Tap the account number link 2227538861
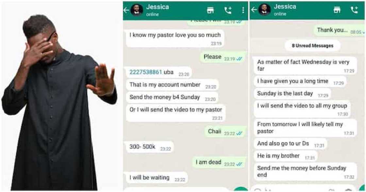Viewport: 366px width, 192px height. pyautogui.click(x=146, y=72)
